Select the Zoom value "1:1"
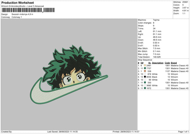 coord(184,13)
